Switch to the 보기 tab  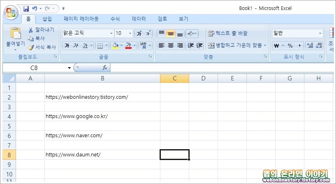(184, 19)
